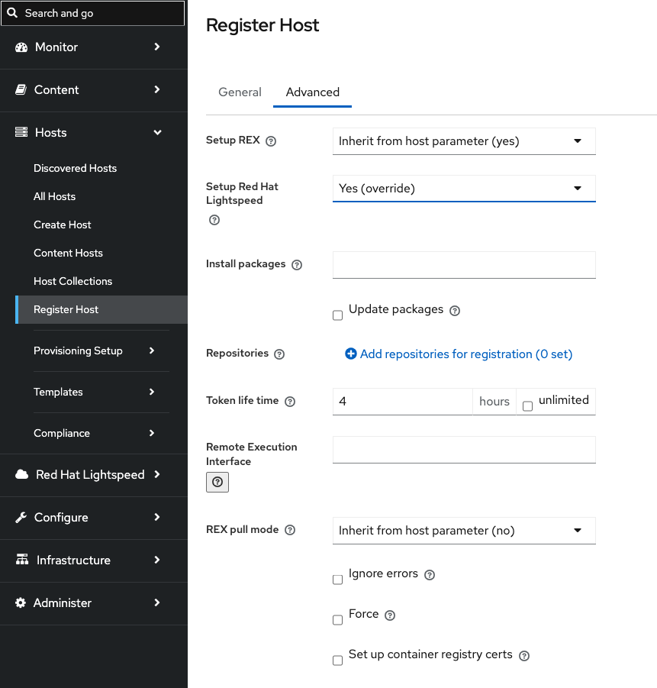Screen dimensions: 657x688
Task: Click Add repositories for registration link
Action: (459, 354)
